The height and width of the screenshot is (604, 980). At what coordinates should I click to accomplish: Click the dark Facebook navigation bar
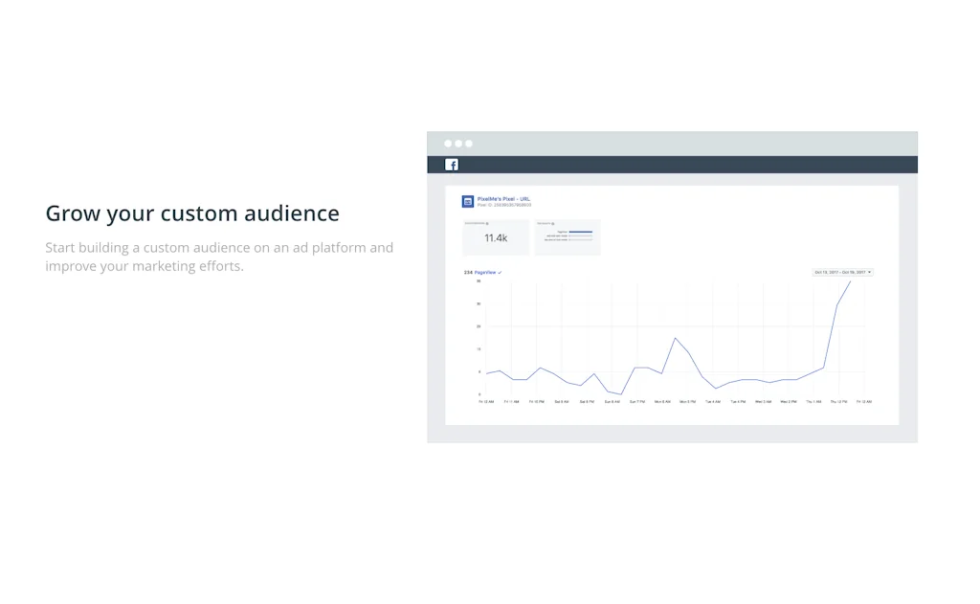click(672, 165)
